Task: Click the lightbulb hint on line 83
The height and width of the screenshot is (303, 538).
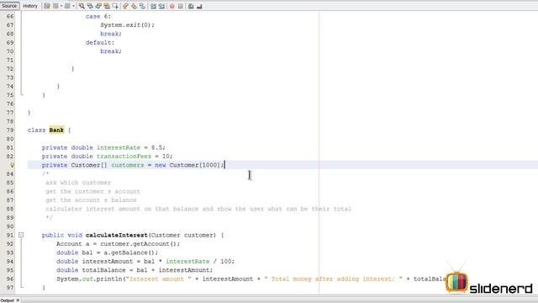Action: [12, 165]
